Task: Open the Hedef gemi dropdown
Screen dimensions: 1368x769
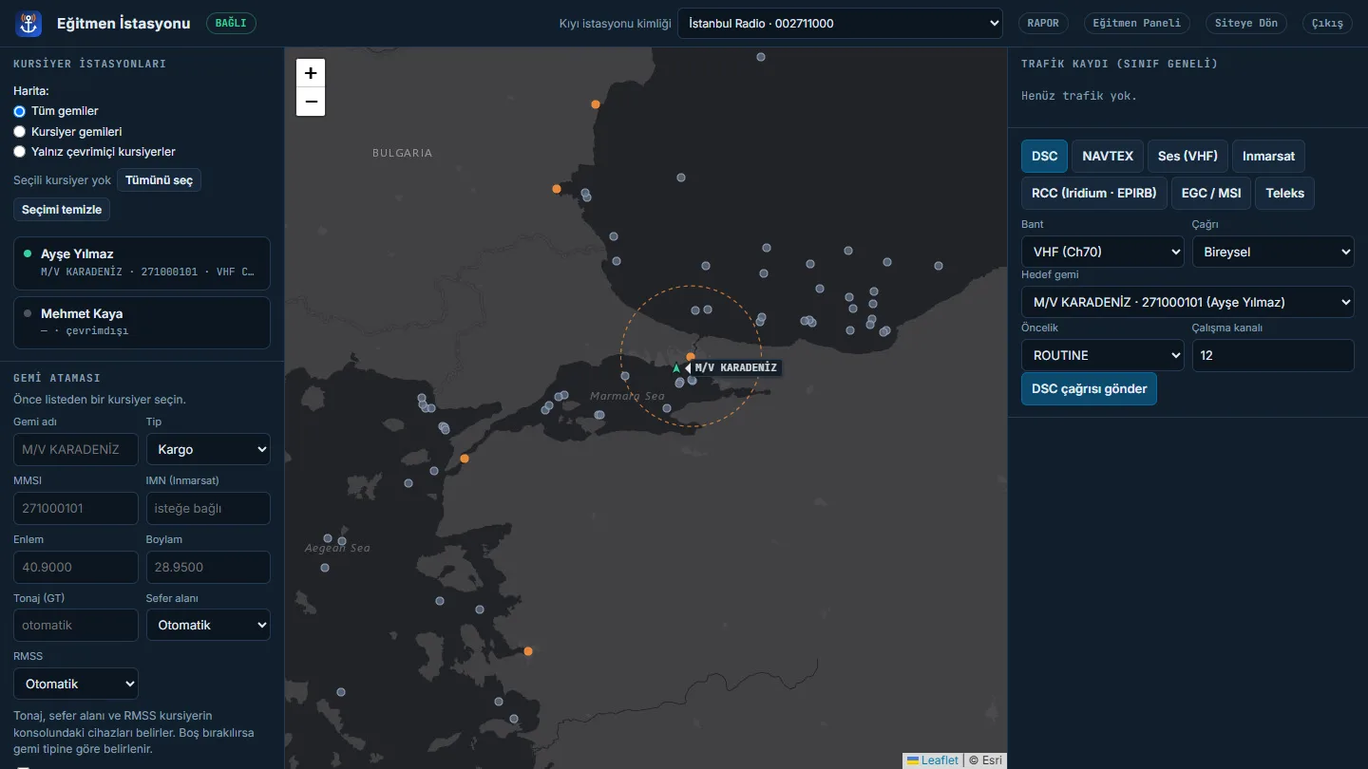Action: [1187, 303]
